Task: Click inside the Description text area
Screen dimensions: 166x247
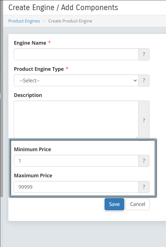Action: 76,120
